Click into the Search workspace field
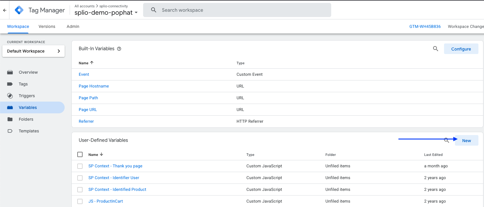484x207 pixels. tap(237, 10)
